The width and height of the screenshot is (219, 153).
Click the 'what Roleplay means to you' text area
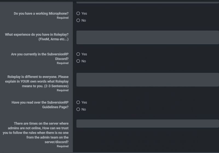coord(148,80)
